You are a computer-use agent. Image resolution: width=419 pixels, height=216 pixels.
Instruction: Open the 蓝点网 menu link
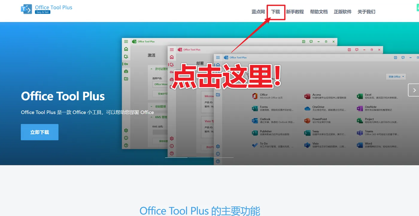[x=258, y=12]
